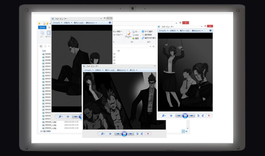Viewport: 265px width, 156px height.
Task: Go to the previous image in the left Photo Viewer
Action: pyautogui.click(x=75, y=116)
